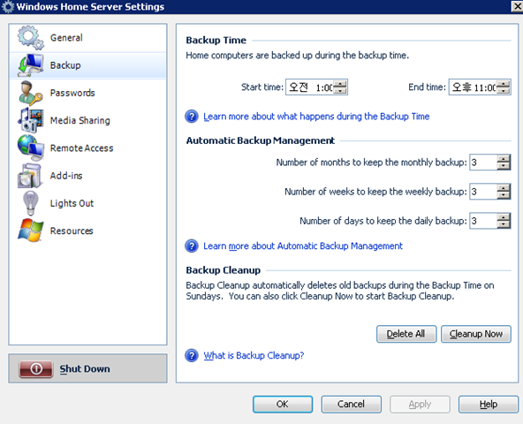Viewport: 523px width, 424px height.
Task: Increase months to keep monthly backup
Action: [504, 159]
